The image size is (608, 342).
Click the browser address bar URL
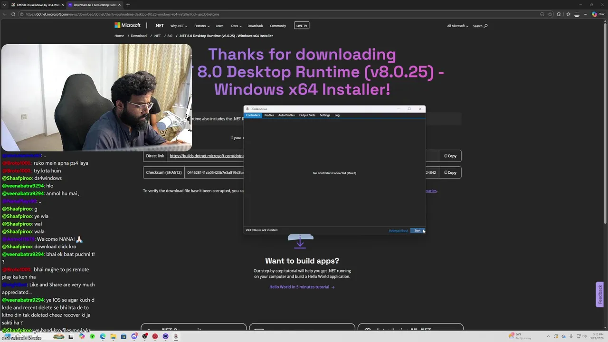[x=122, y=14]
